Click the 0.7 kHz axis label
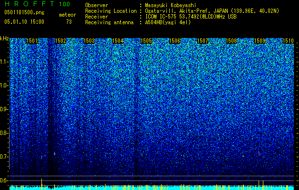299x190 pixels. click(5, 157)
